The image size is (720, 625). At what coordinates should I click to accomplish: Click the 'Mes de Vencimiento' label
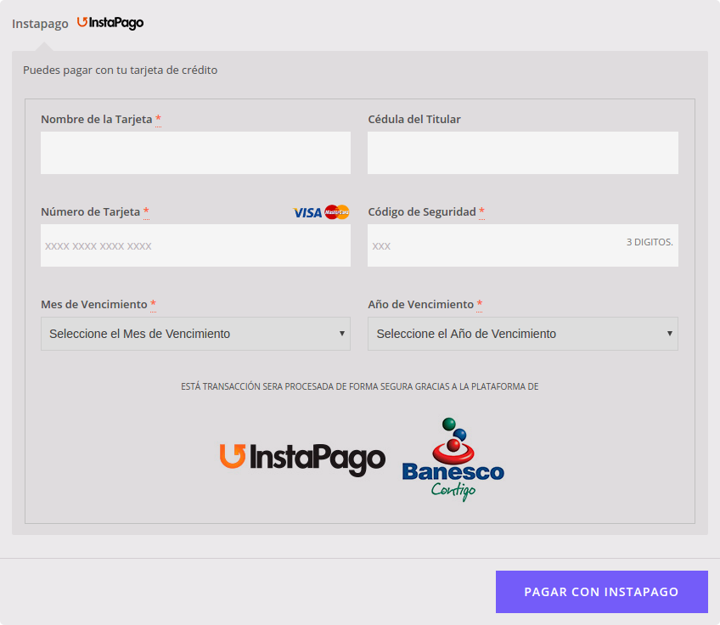[x=94, y=305]
